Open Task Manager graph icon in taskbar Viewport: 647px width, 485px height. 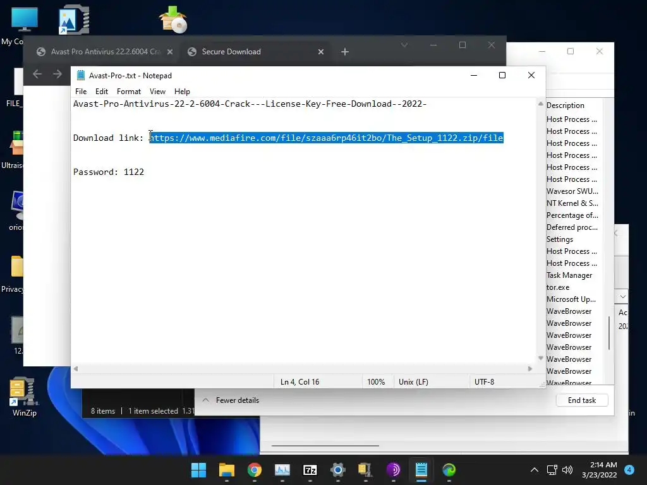pyautogui.click(x=282, y=470)
